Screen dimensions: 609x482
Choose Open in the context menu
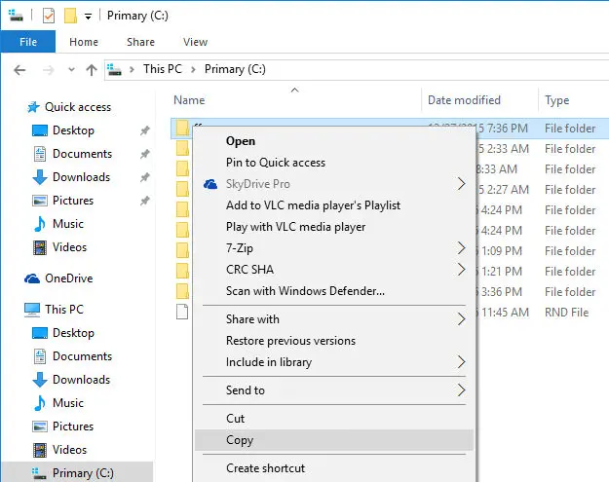point(333,141)
